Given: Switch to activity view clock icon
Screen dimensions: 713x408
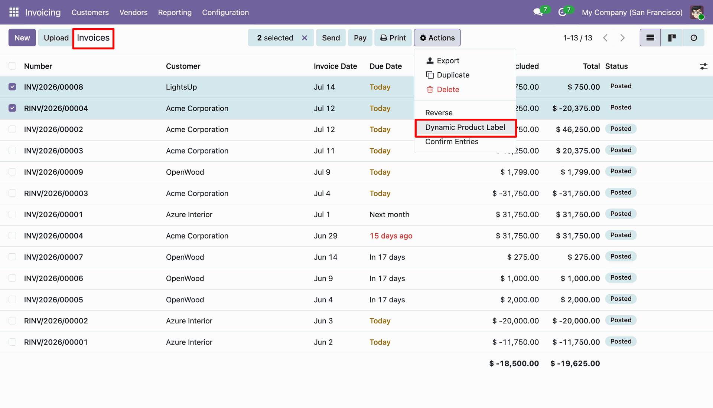Looking at the screenshot, I should click(694, 38).
